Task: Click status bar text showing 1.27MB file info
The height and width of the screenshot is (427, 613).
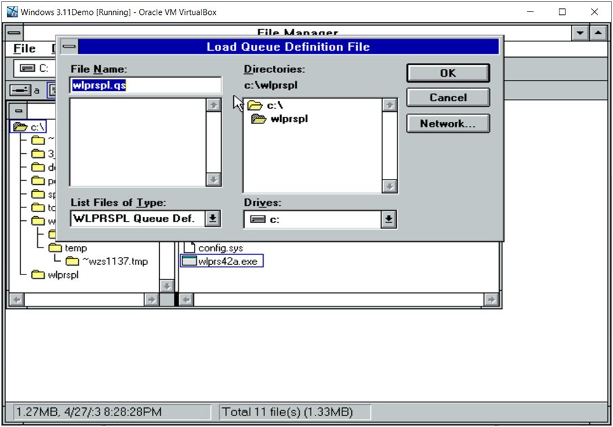Action: 89,412
